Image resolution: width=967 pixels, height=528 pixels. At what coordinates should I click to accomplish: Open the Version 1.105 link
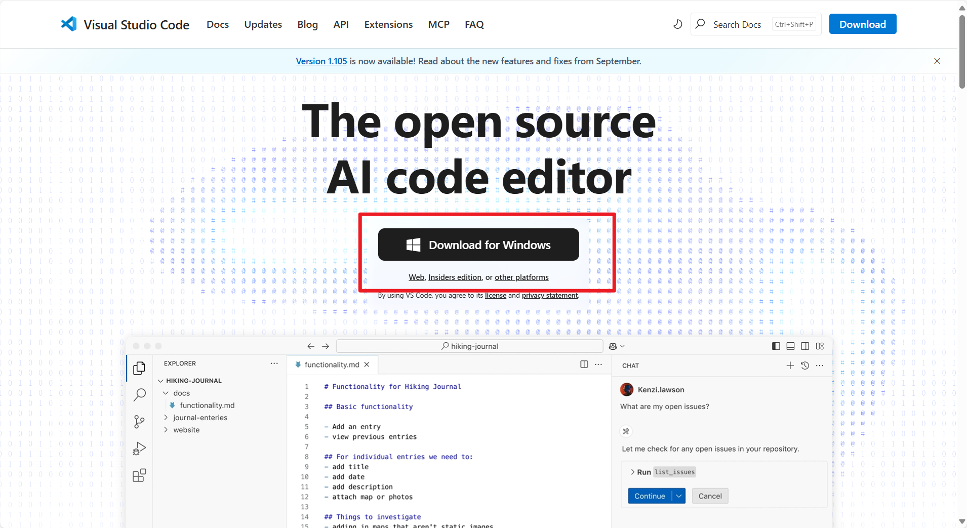pyautogui.click(x=321, y=61)
